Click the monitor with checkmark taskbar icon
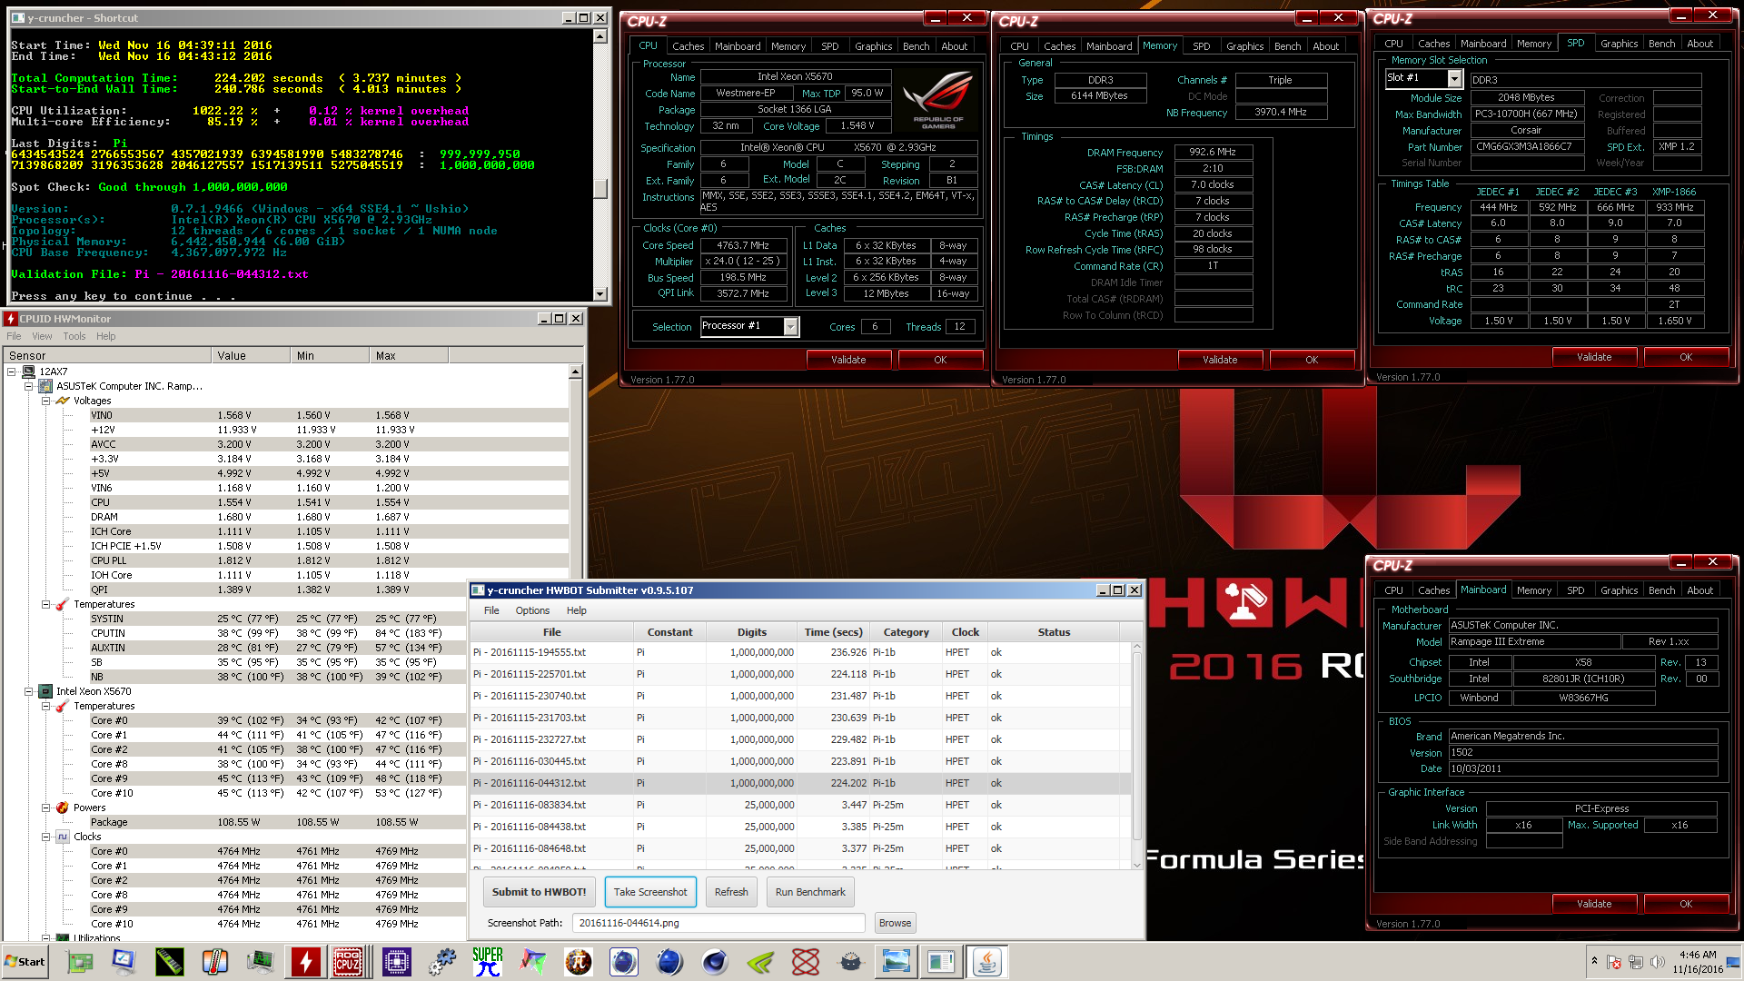Viewport: 1744px width, 981px height. click(x=124, y=962)
